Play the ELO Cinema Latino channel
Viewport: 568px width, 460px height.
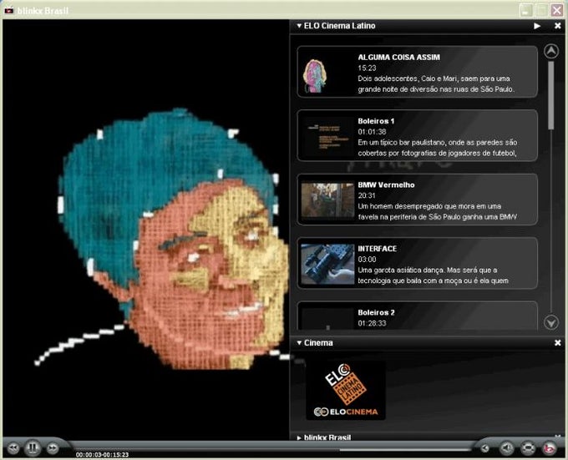[x=537, y=26]
